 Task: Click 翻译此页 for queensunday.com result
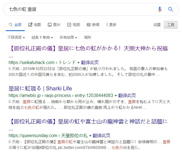pyautogui.click(x=102, y=136)
